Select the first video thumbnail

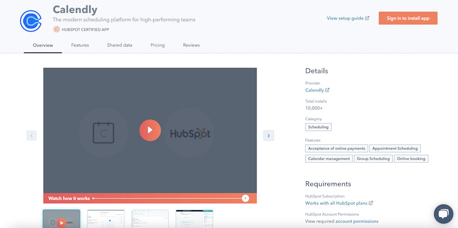click(62, 219)
